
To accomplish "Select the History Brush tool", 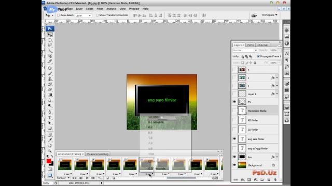I will (50, 84).
